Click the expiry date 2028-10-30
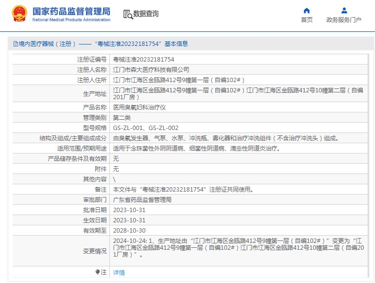375x283 pixels. [129, 230]
